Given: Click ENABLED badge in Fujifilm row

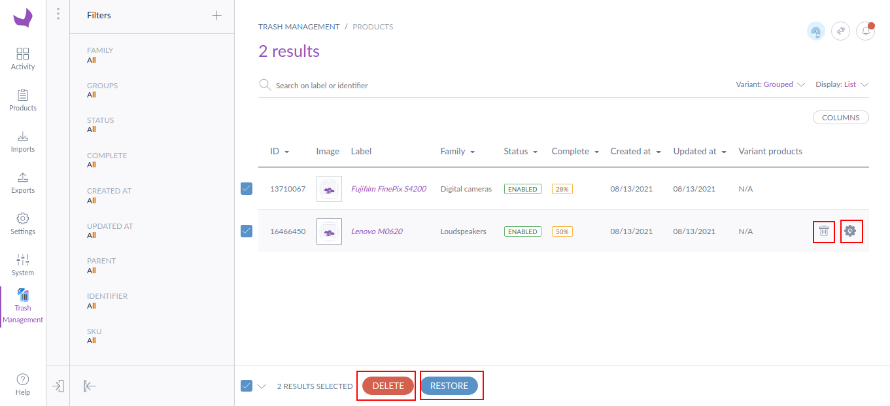Looking at the screenshot, I should pyautogui.click(x=522, y=189).
